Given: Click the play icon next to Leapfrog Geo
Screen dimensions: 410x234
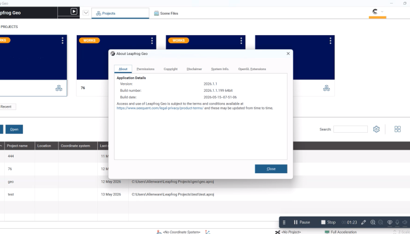Looking at the screenshot, I should [x=74, y=12].
